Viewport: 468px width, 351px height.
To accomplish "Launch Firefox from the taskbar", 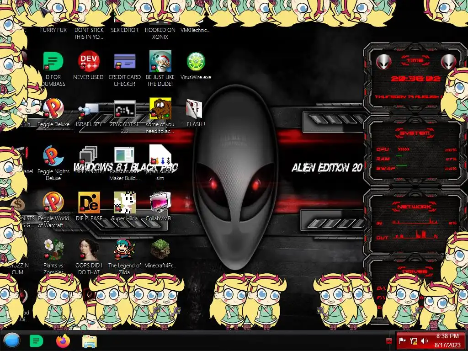I will pyautogui.click(x=63, y=341).
